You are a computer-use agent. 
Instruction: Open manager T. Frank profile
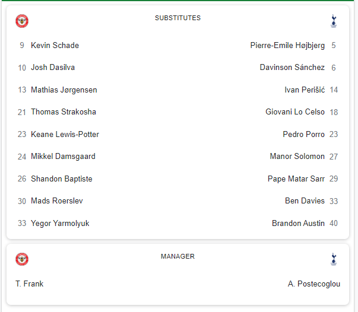click(x=29, y=284)
